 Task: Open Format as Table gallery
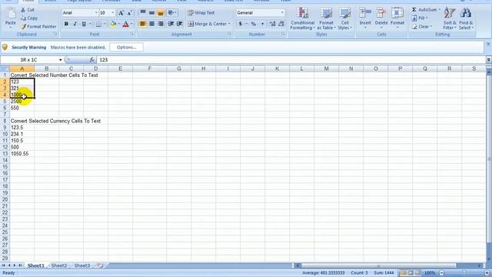coord(326,18)
